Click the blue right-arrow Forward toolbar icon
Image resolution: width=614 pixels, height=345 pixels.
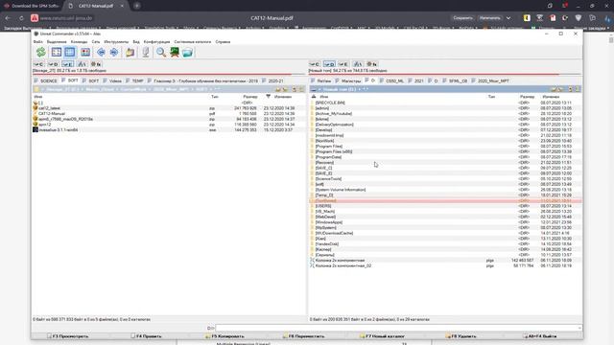[x=114, y=52]
